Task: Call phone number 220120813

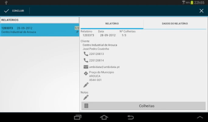Action: click(x=96, y=54)
